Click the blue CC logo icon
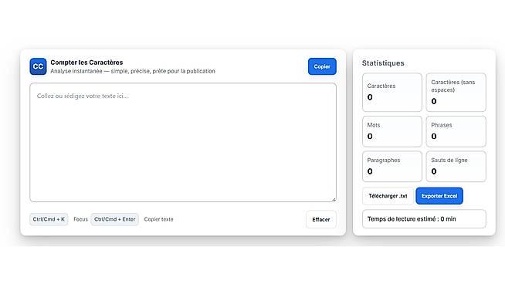The width and height of the screenshot is (505, 284). 38,66
